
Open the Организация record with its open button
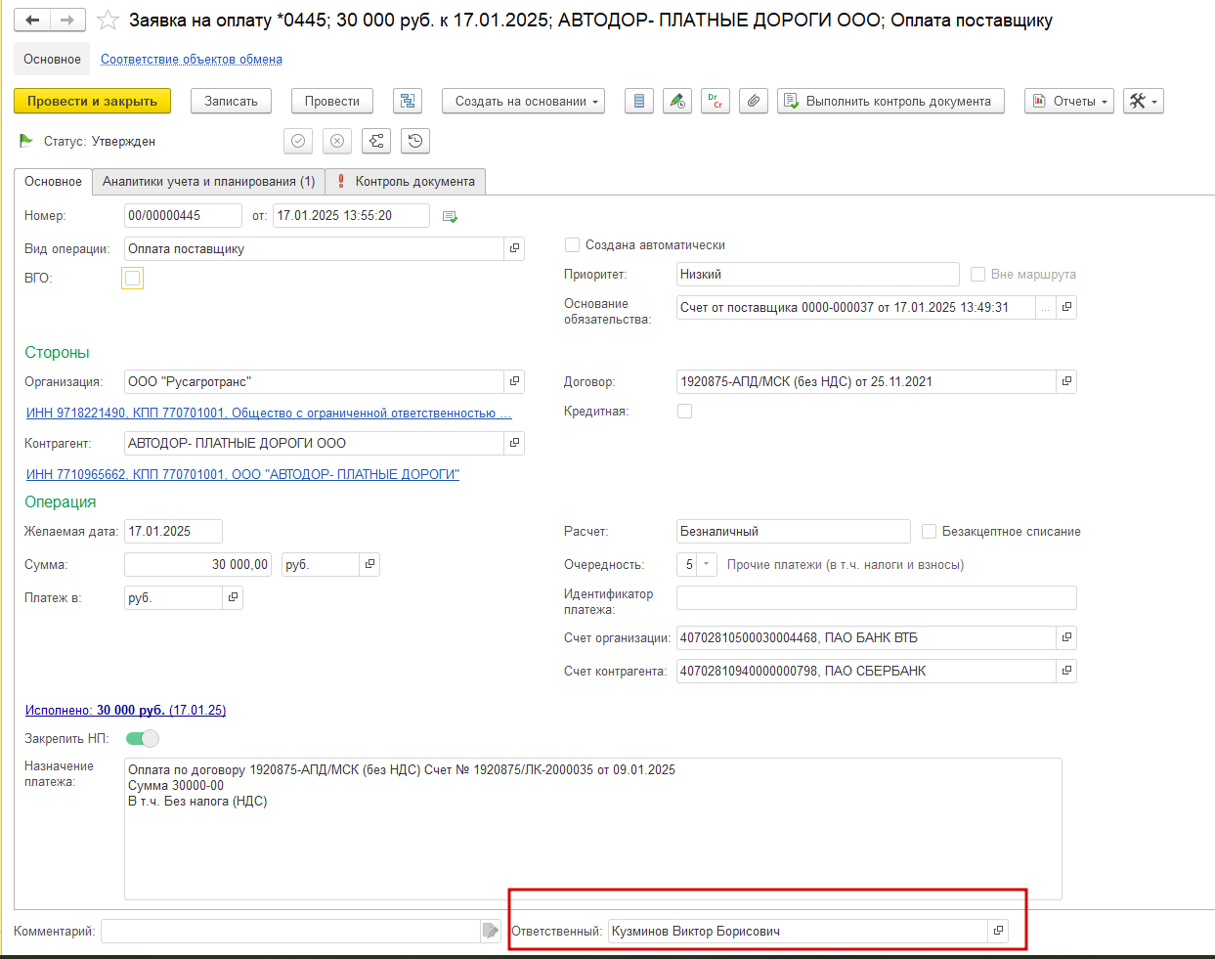pyautogui.click(x=514, y=381)
